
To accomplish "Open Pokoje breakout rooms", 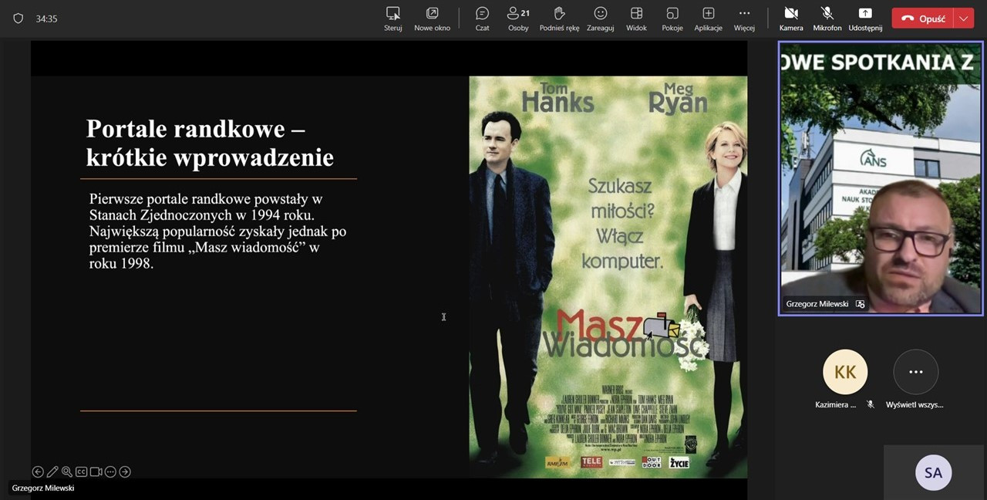I will (x=672, y=19).
